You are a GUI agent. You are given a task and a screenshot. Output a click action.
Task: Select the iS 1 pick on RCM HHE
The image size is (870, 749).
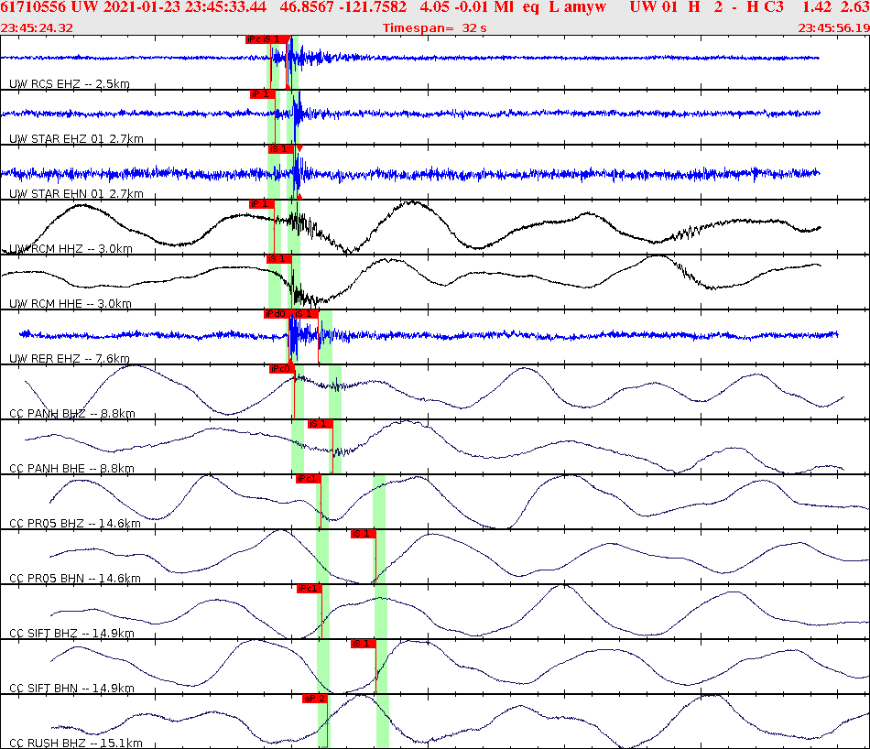click(x=279, y=259)
